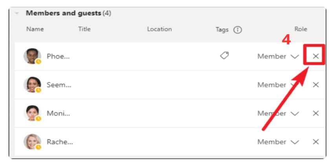Screen dimensions: 334x167
Task: Remove Phoe... with the X icon
Action: point(316,56)
